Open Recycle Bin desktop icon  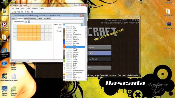(4, 2)
